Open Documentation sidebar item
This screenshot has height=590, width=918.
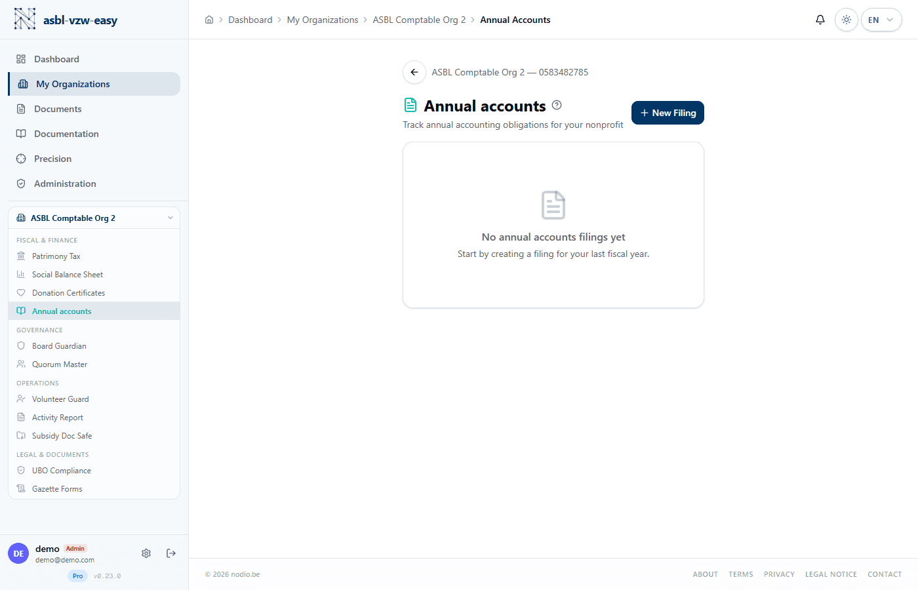pyautogui.click(x=94, y=134)
